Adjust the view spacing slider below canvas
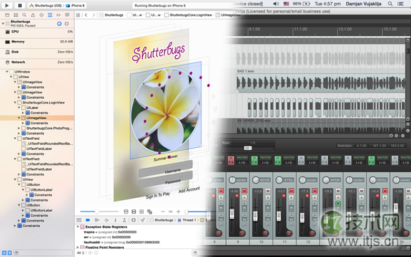 (100, 211)
